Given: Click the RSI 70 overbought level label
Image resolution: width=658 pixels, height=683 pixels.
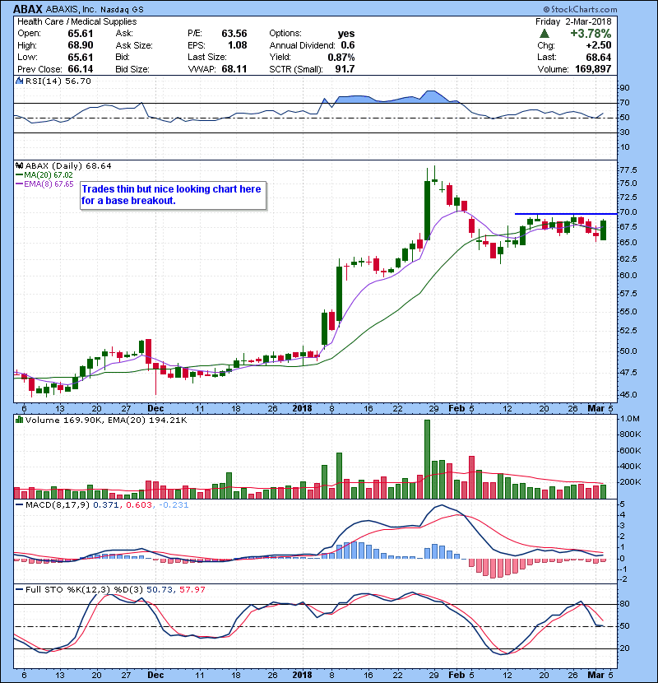Looking at the screenshot, I should pos(624,103).
